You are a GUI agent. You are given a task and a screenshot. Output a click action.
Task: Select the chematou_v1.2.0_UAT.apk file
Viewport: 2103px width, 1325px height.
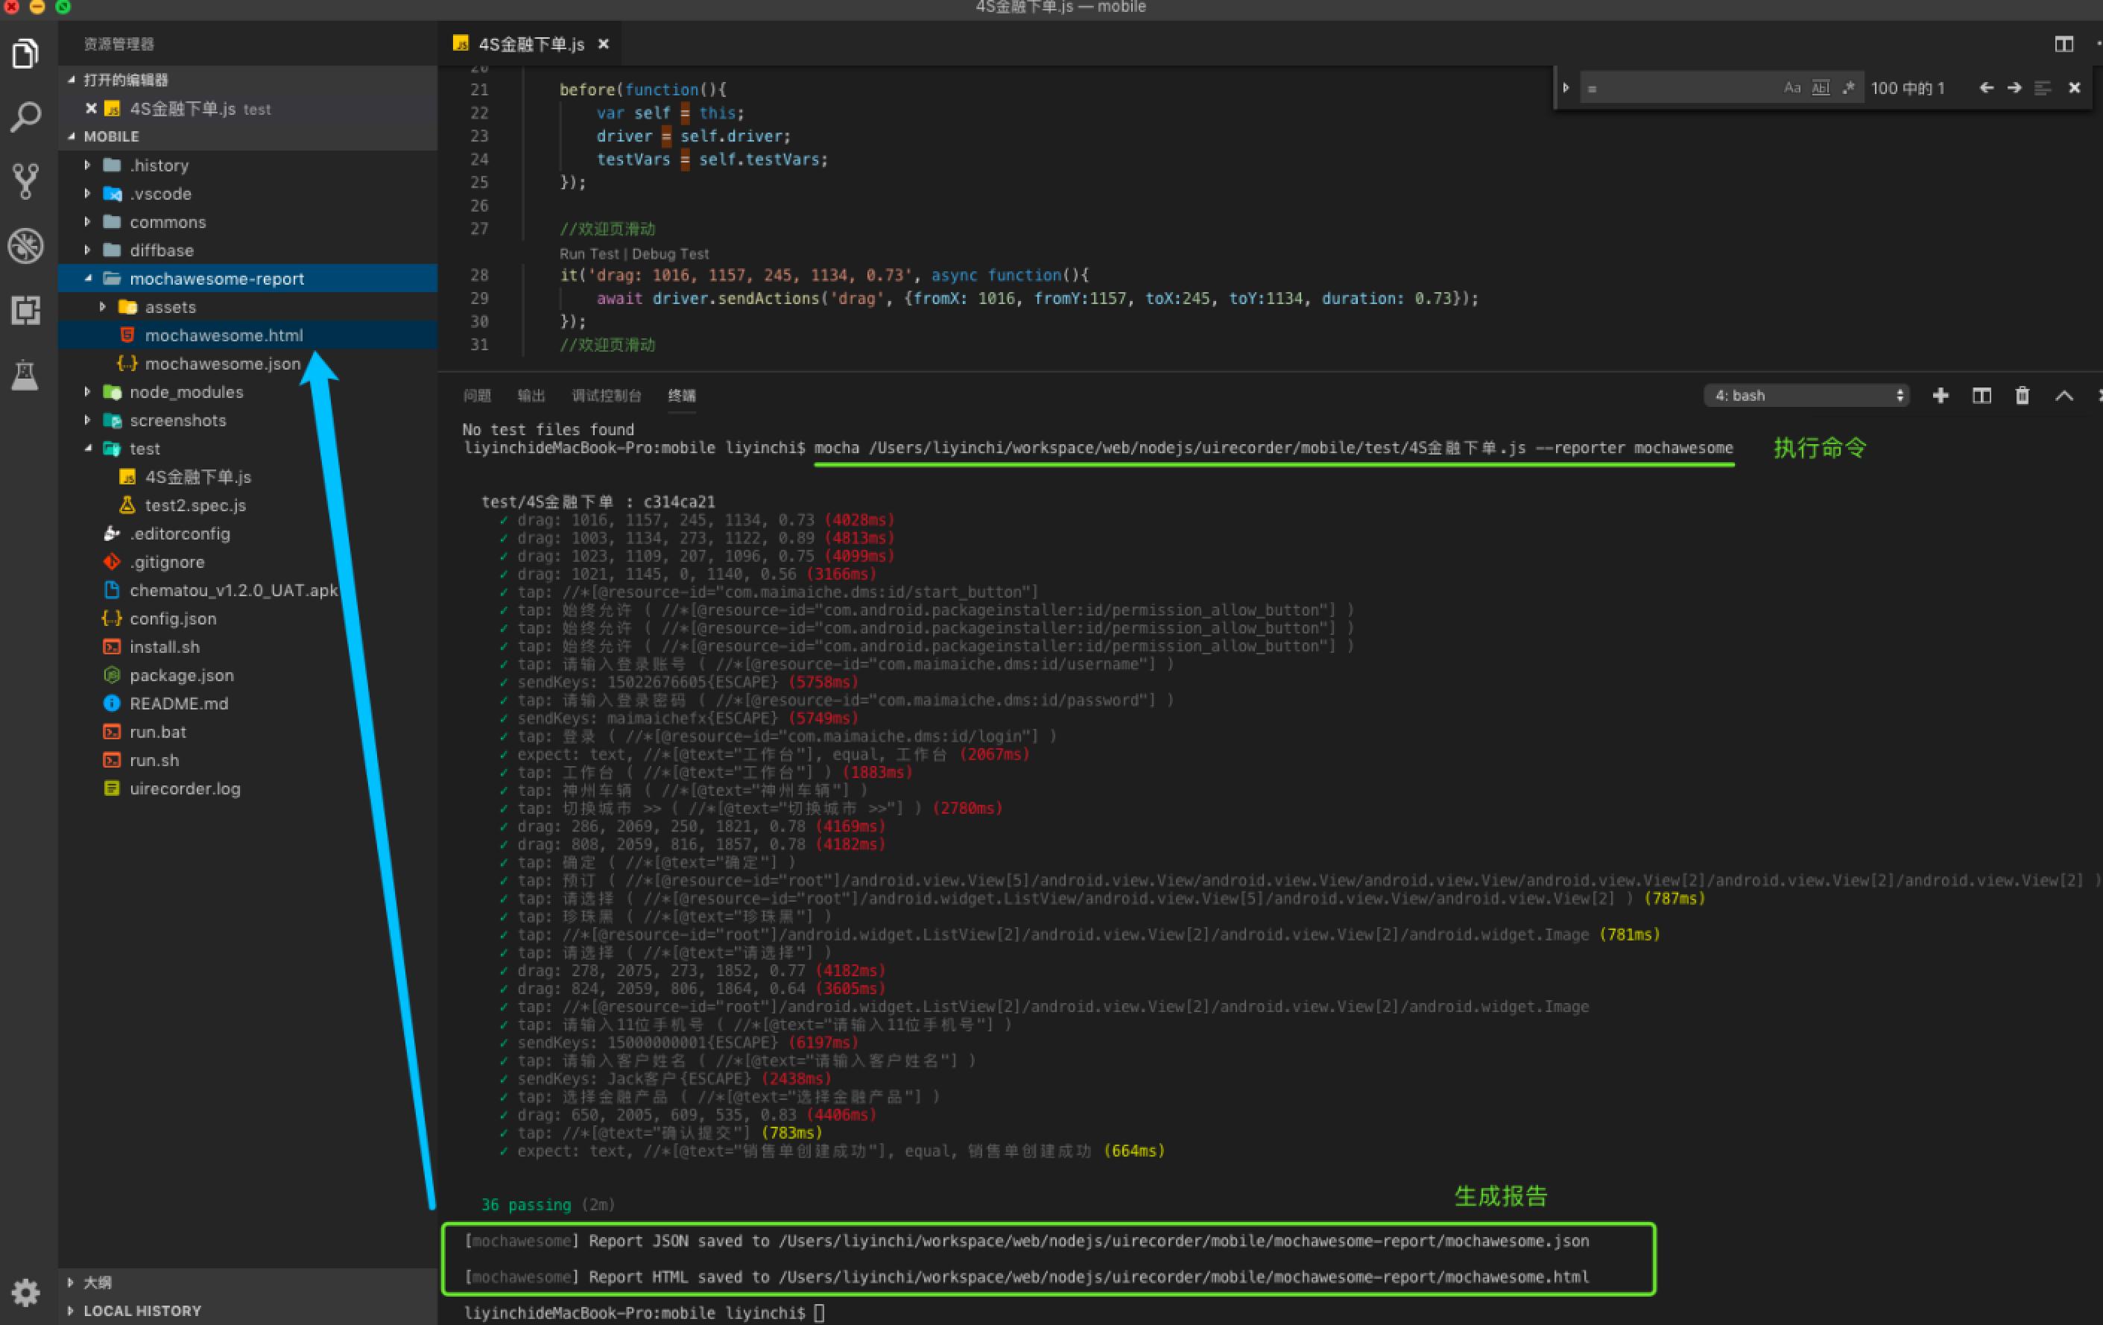[x=248, y=590]
